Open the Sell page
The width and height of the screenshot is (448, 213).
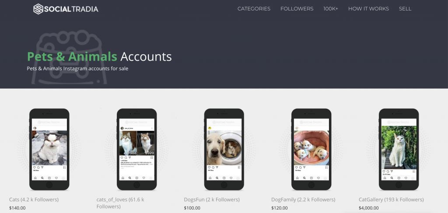point(405,9)
